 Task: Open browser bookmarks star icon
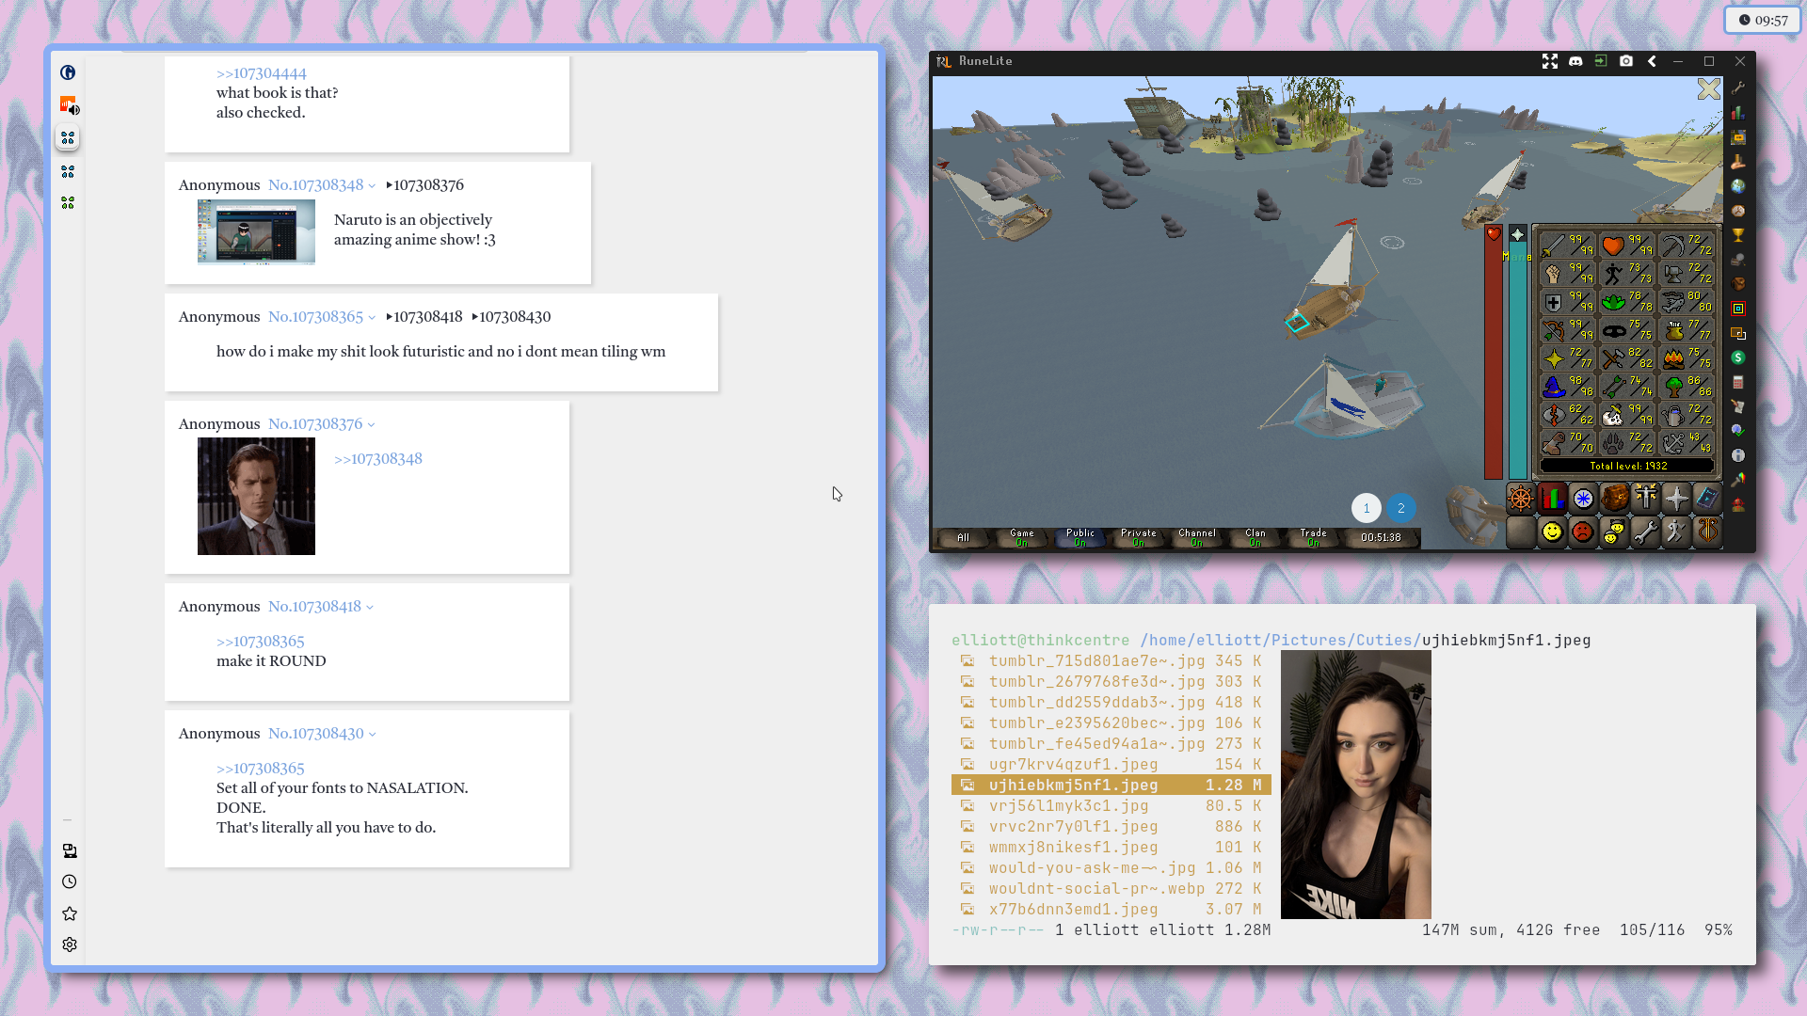70,913
